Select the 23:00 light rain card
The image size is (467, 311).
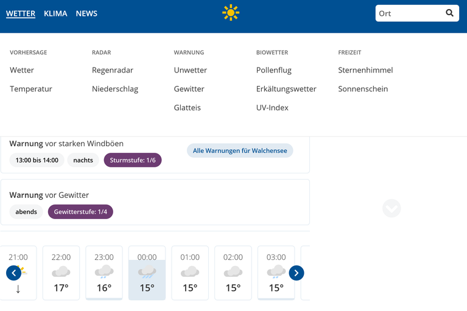(104, 273)
